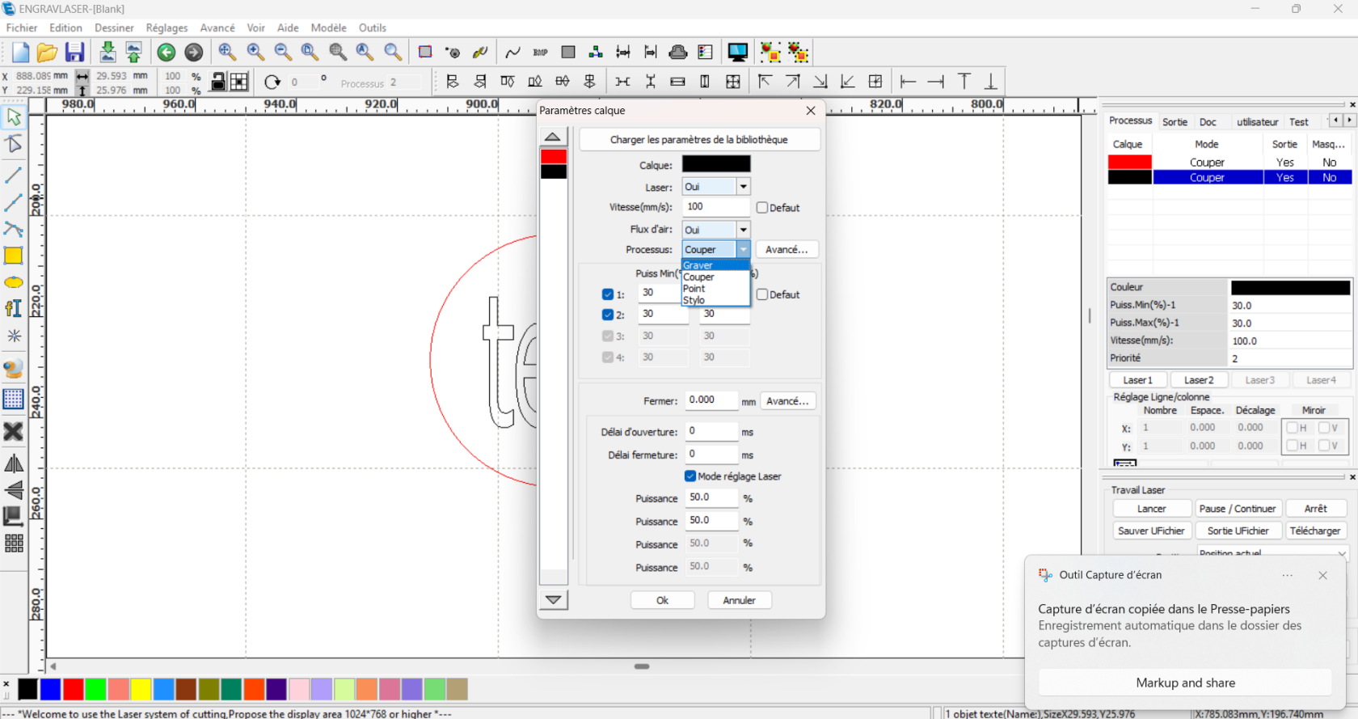Click the Télécharger button
The width and height of the screenshot is (1358, 719).
pyautogui.click(x=1315, y=531)
